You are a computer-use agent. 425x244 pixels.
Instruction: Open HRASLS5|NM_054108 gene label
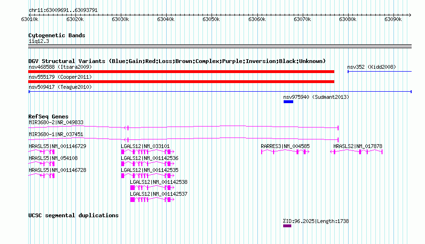(53, 158)
